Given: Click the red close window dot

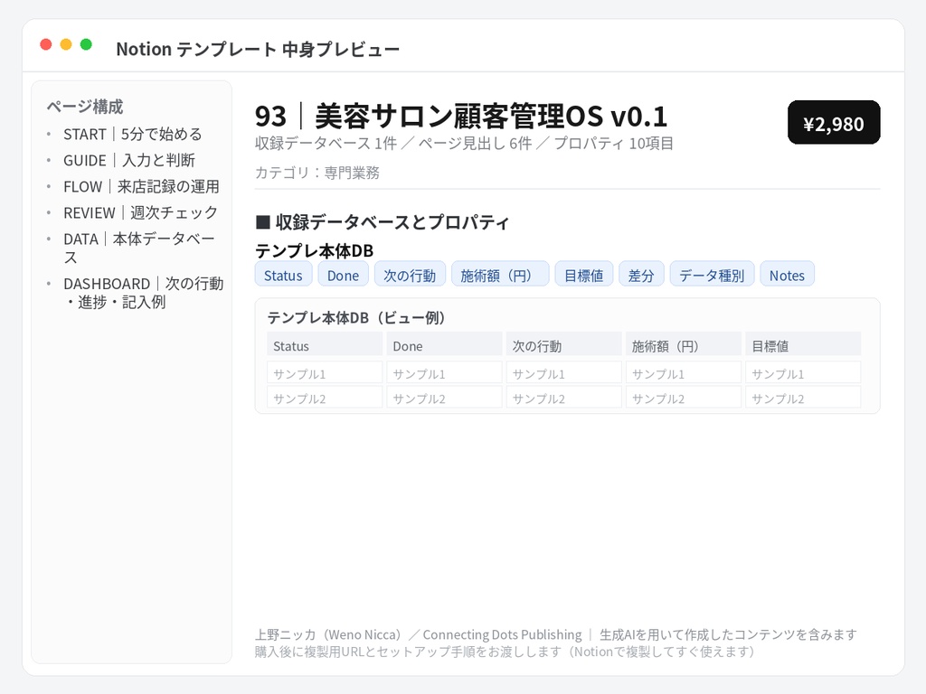Looking at the screenshot, I should point(46,44).
